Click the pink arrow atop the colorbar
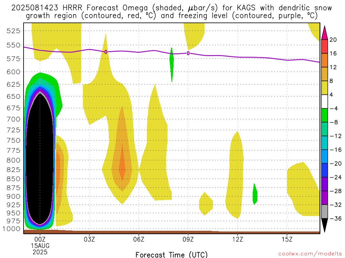This screenshot has width=345, height=258. (x=324, y=33)
